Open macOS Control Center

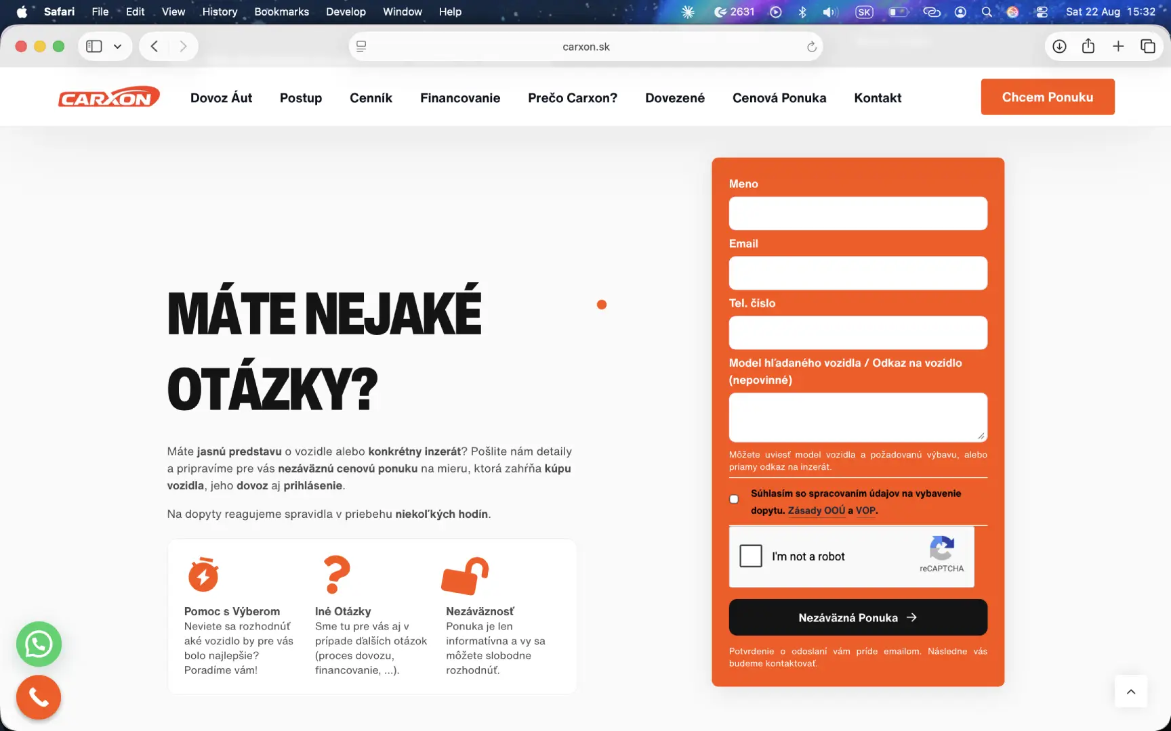tap(1042, 12)
